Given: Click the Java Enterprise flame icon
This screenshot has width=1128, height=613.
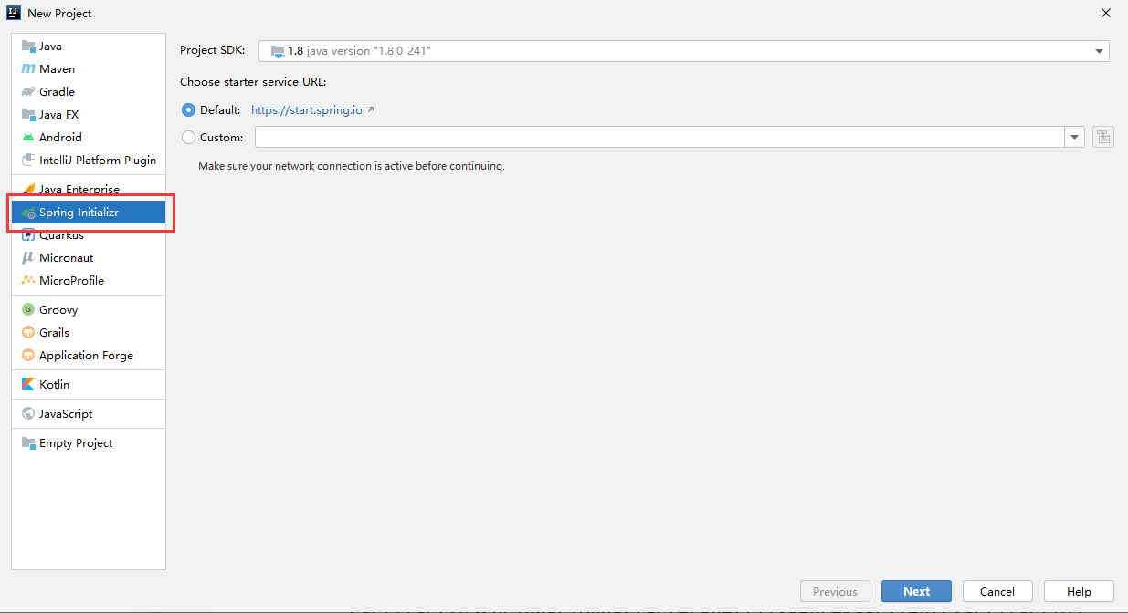Looking at the screenshot, I should pyautogui.click(x=27, y=189).
